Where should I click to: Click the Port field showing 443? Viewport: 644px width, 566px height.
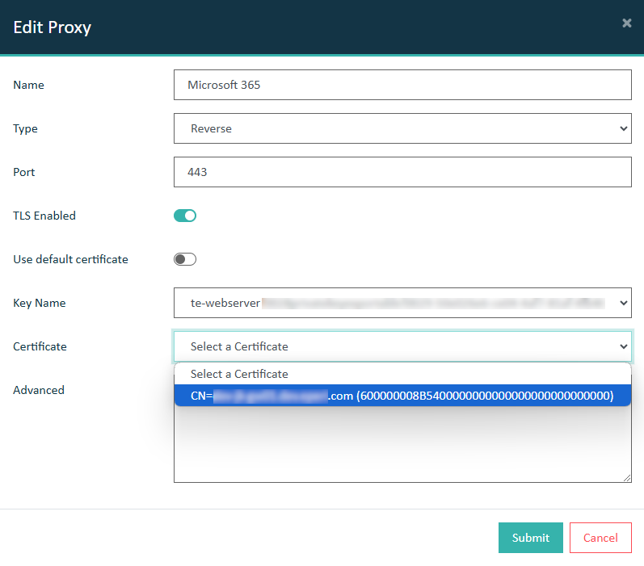[x=402, y=172]
